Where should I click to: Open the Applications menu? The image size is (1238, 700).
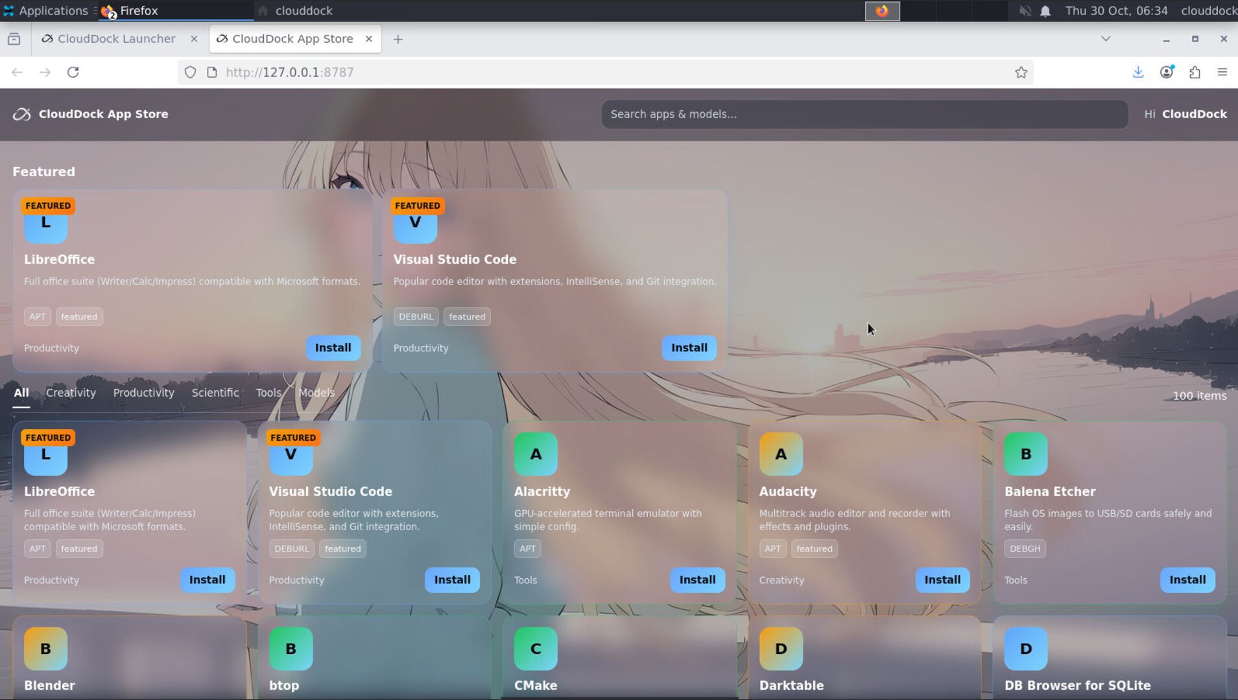point(45,10)
